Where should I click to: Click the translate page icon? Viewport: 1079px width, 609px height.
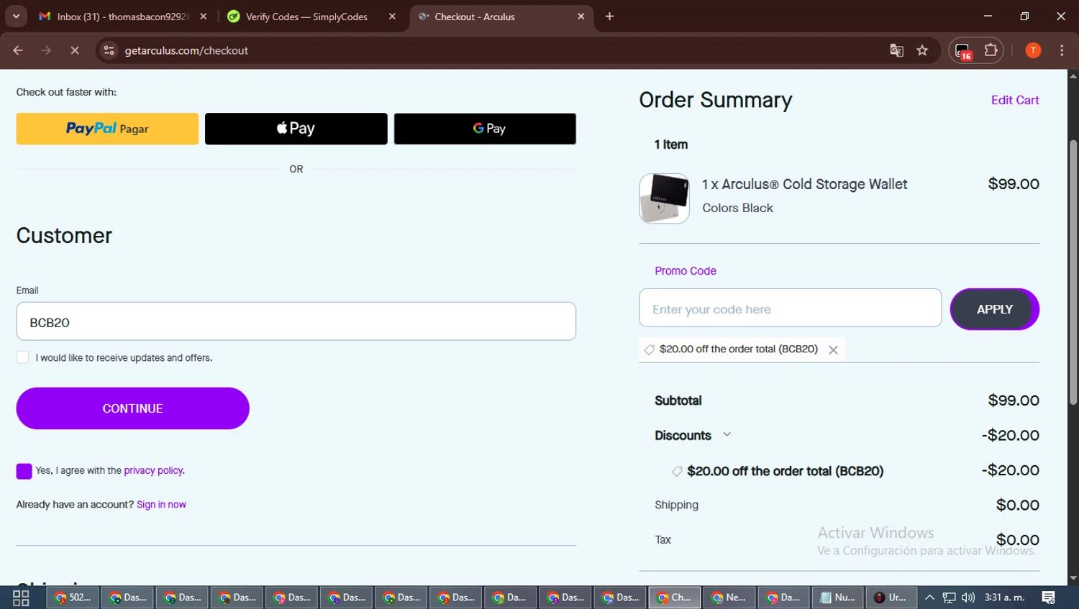pyautogui.click(x=896, y=50)
